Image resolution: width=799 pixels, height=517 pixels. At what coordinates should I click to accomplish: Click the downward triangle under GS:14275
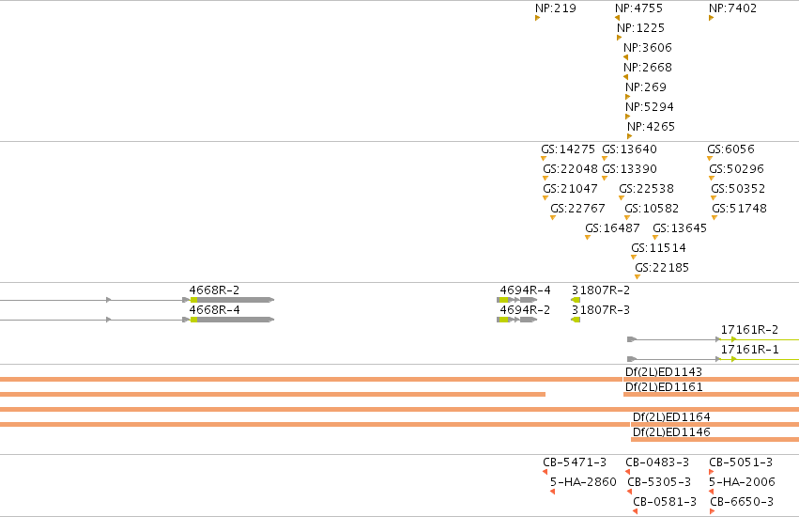click(x=544, y=159)
